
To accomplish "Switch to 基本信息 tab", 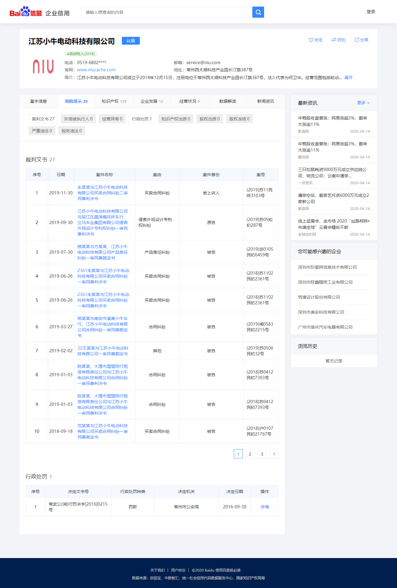I will [38, 101].
